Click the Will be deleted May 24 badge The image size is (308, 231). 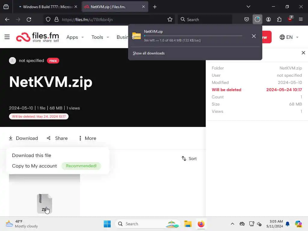tap(39, 116)
